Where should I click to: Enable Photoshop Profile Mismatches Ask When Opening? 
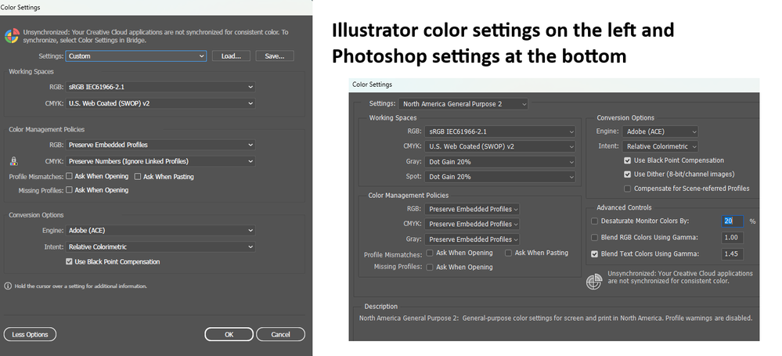pos(430,253)
